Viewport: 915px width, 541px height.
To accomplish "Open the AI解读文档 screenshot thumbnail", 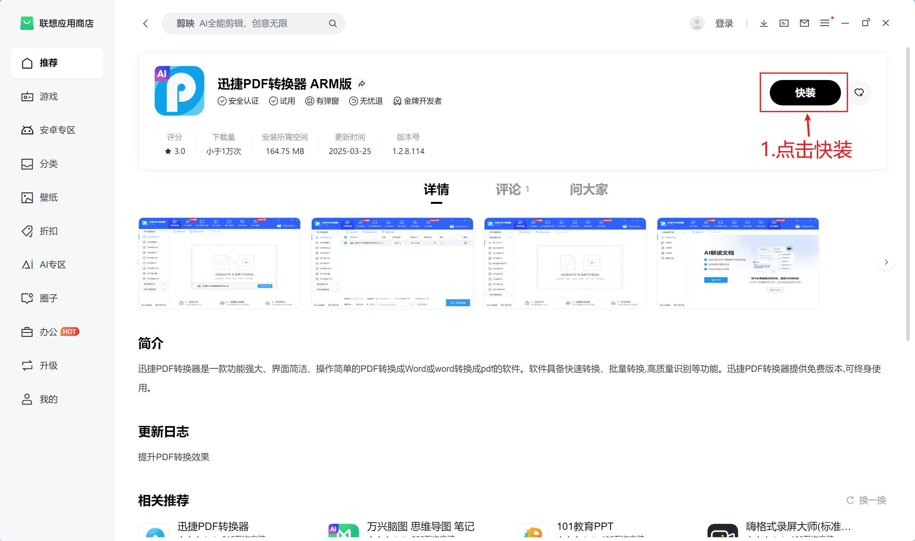I will pos(738,263).
